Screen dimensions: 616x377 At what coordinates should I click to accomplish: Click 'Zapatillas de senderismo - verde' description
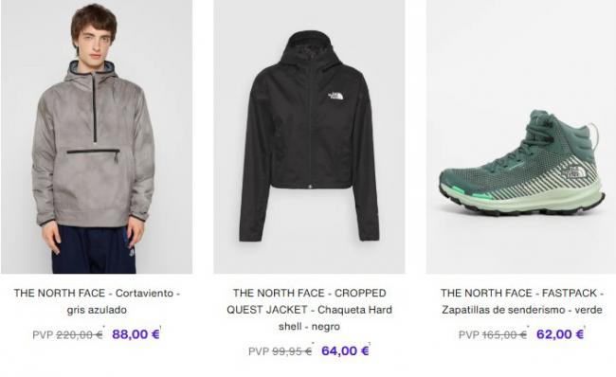(521, 310)
